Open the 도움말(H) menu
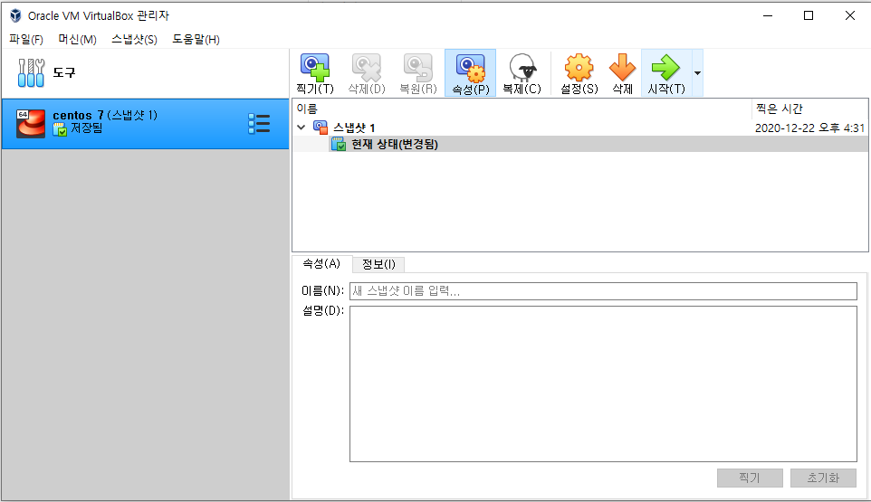 click(x=196, y=40)
